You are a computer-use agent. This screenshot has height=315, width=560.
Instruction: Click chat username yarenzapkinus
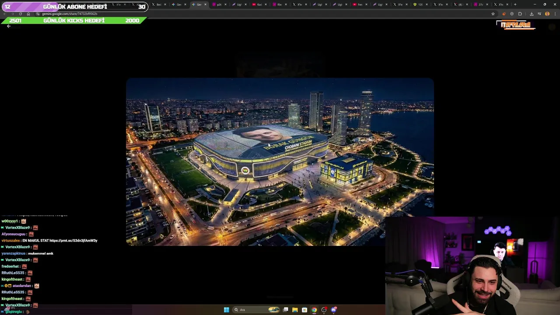(14, 253)
